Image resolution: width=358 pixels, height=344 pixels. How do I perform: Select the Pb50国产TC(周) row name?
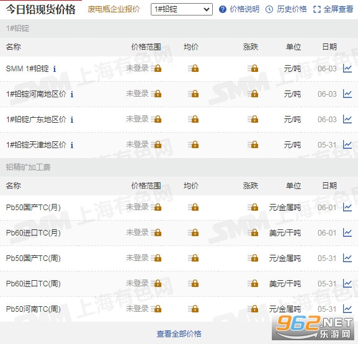(34, 258)
